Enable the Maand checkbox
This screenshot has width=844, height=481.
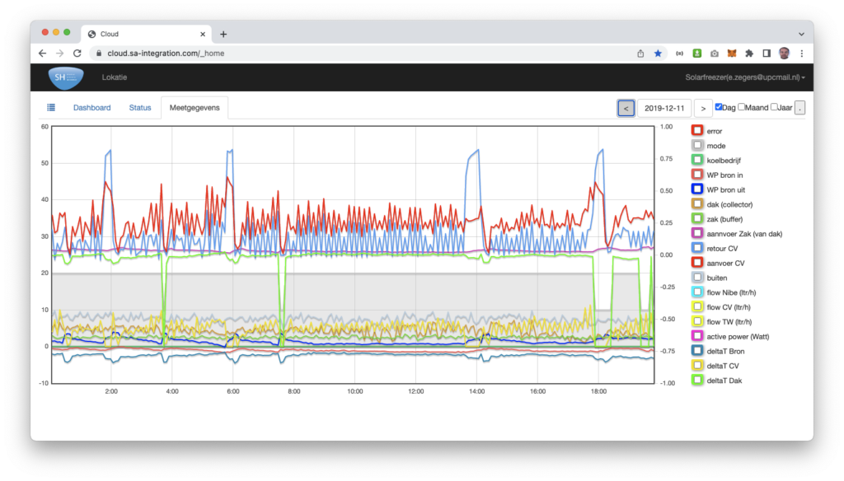742,107
